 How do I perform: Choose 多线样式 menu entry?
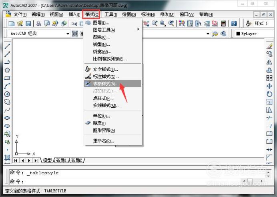pos(112,105)
